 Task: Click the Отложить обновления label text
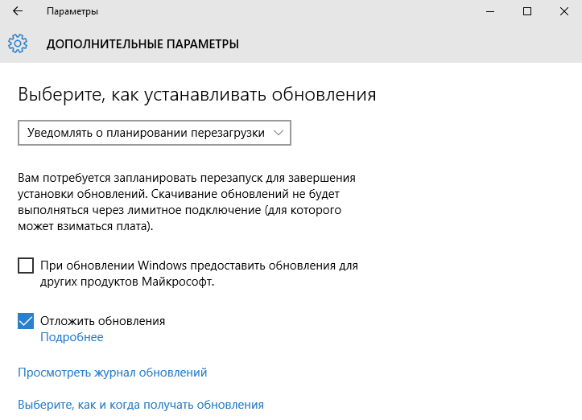[102, 321]
